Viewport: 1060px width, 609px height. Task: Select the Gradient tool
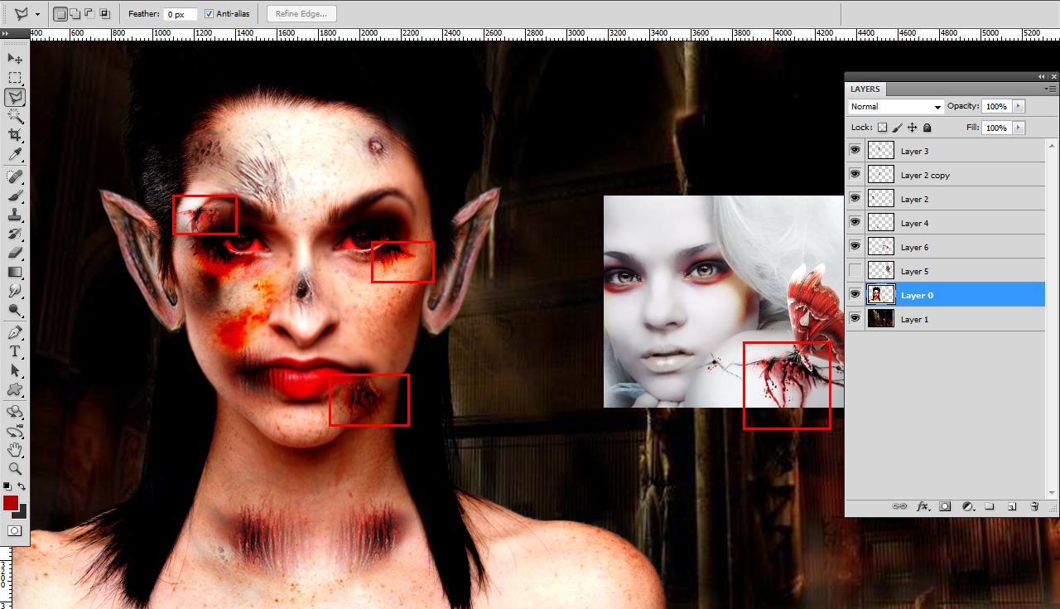[x=15, y=272]
